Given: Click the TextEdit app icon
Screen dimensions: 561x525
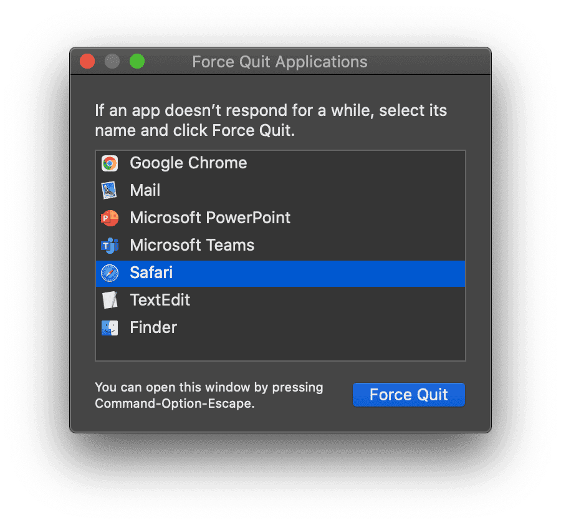Looking at the screenshot, I should click(x=110, y=300).
